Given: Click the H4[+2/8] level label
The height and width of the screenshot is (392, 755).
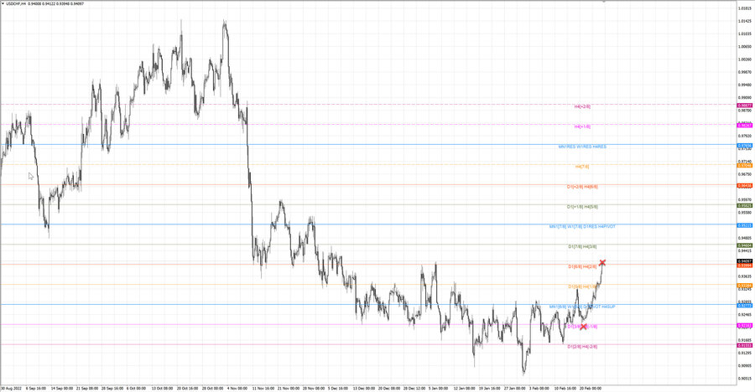Looking at the screenshot, I should pos(582,106).
